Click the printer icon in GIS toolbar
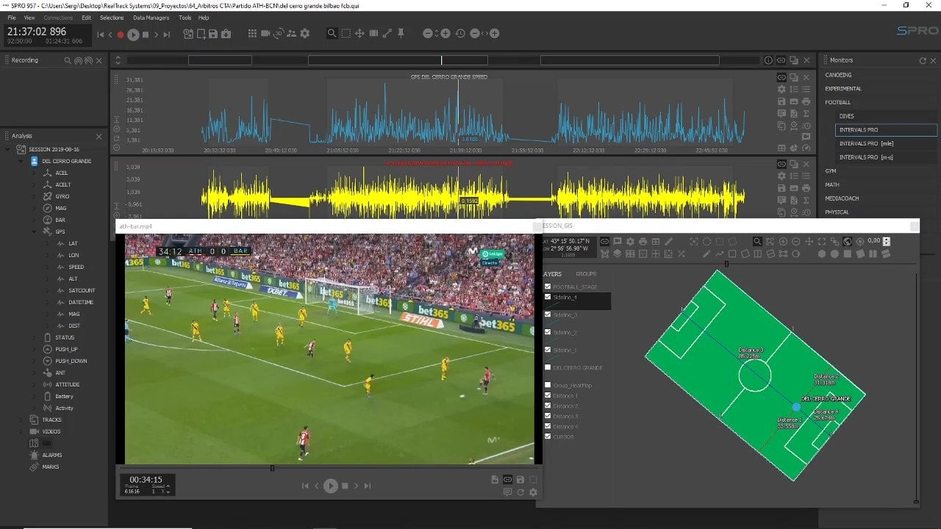 click(x=643, y=242)
